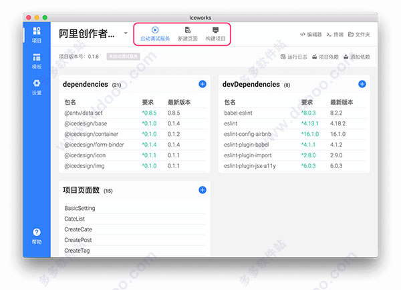
Task: Open the 设置 settings gear
Action: (x=37, y=87)
